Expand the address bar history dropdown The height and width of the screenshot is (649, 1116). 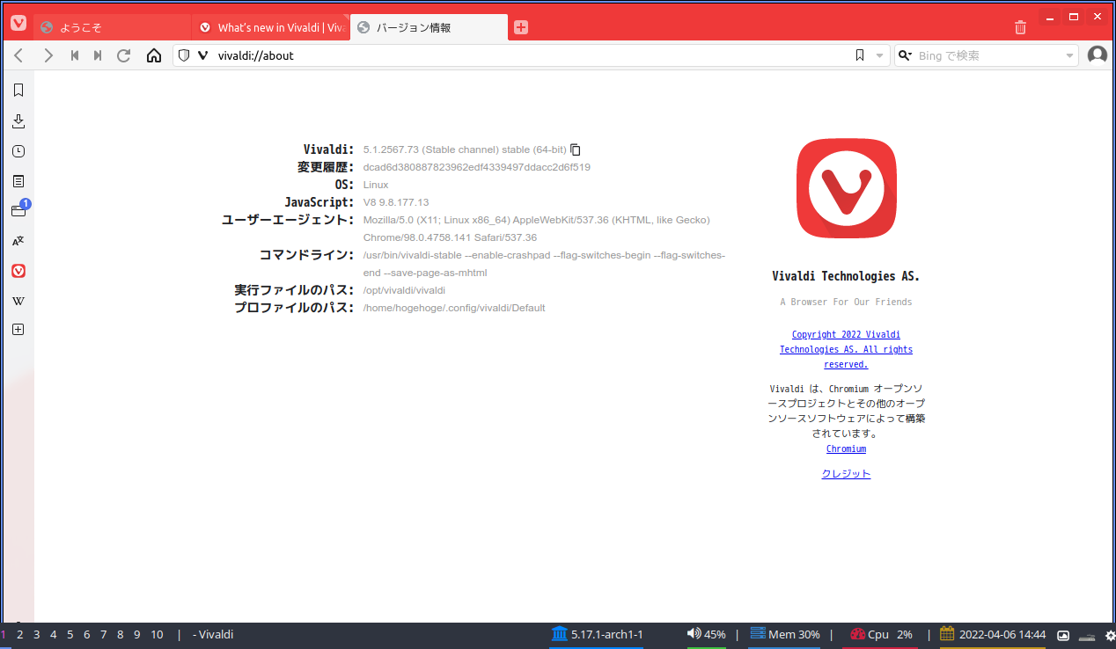coord(879,55)
